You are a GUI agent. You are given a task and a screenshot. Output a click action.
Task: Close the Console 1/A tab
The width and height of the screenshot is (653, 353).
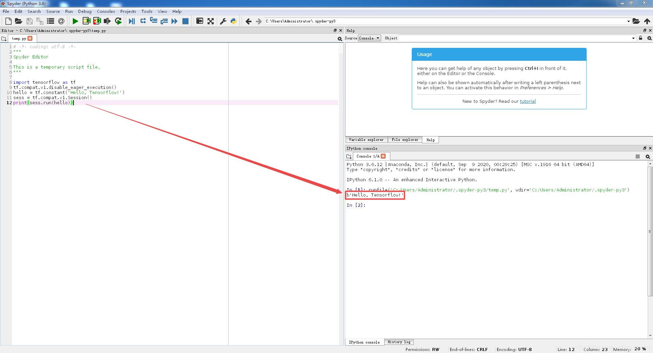(x=383, y=156)
